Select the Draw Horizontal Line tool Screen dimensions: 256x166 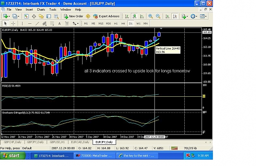30,23
